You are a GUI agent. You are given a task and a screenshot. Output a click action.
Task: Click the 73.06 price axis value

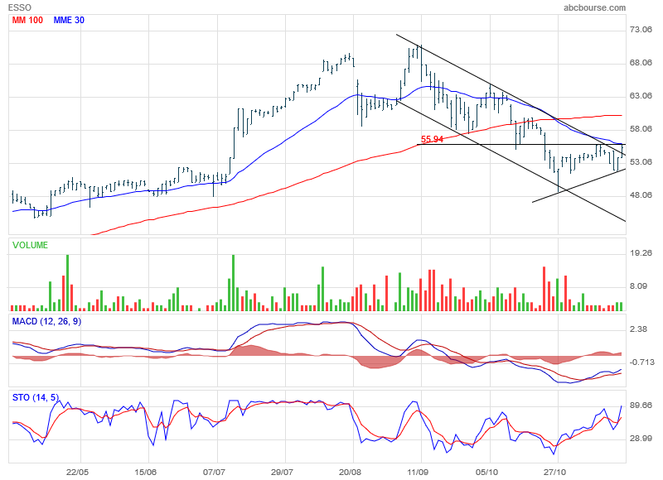[641, 30]
